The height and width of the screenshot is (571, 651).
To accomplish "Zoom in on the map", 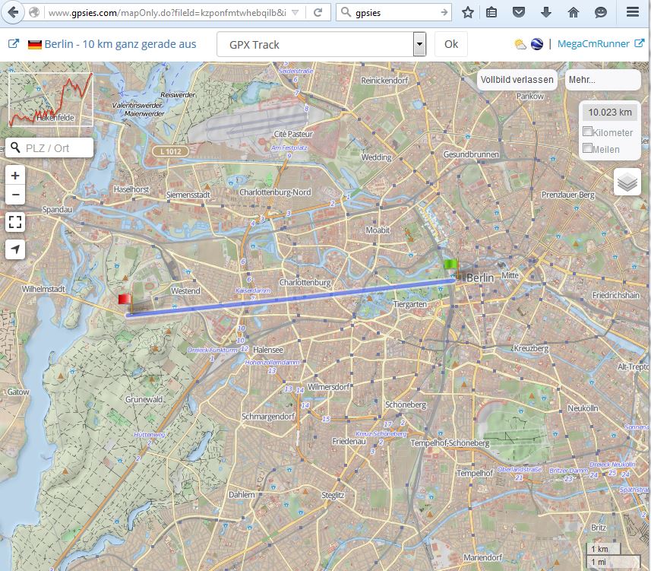I will 15,176.
